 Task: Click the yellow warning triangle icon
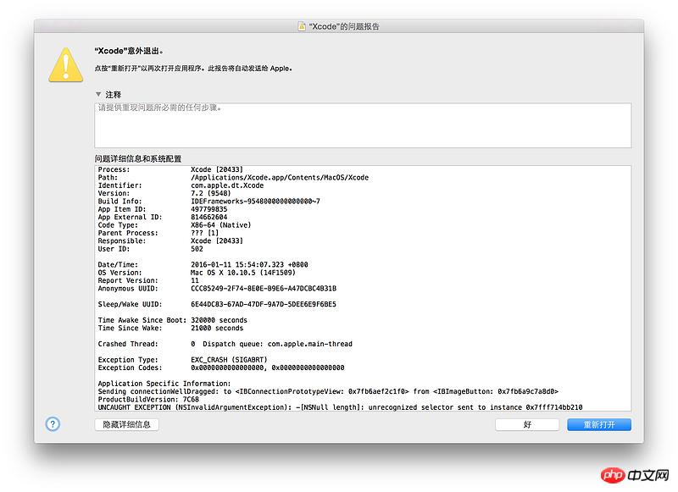66,65
